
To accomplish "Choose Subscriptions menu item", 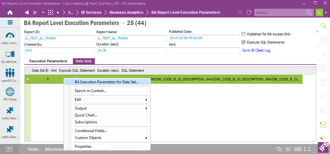I will tap(107, 122).
